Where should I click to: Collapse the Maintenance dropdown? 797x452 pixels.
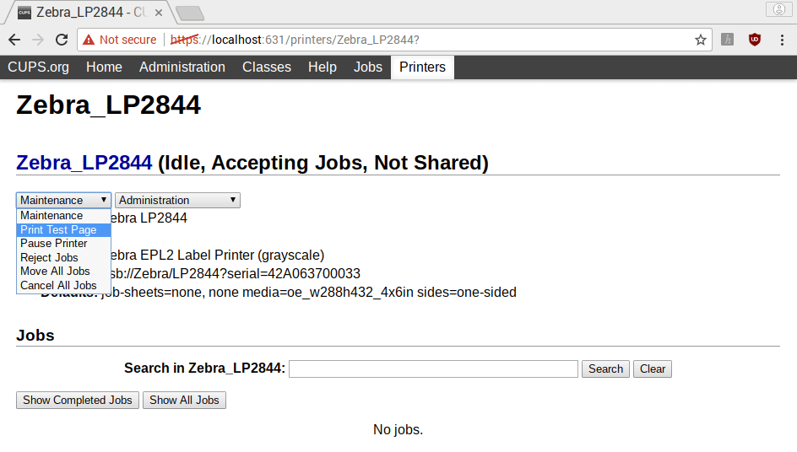coord(63,200)
